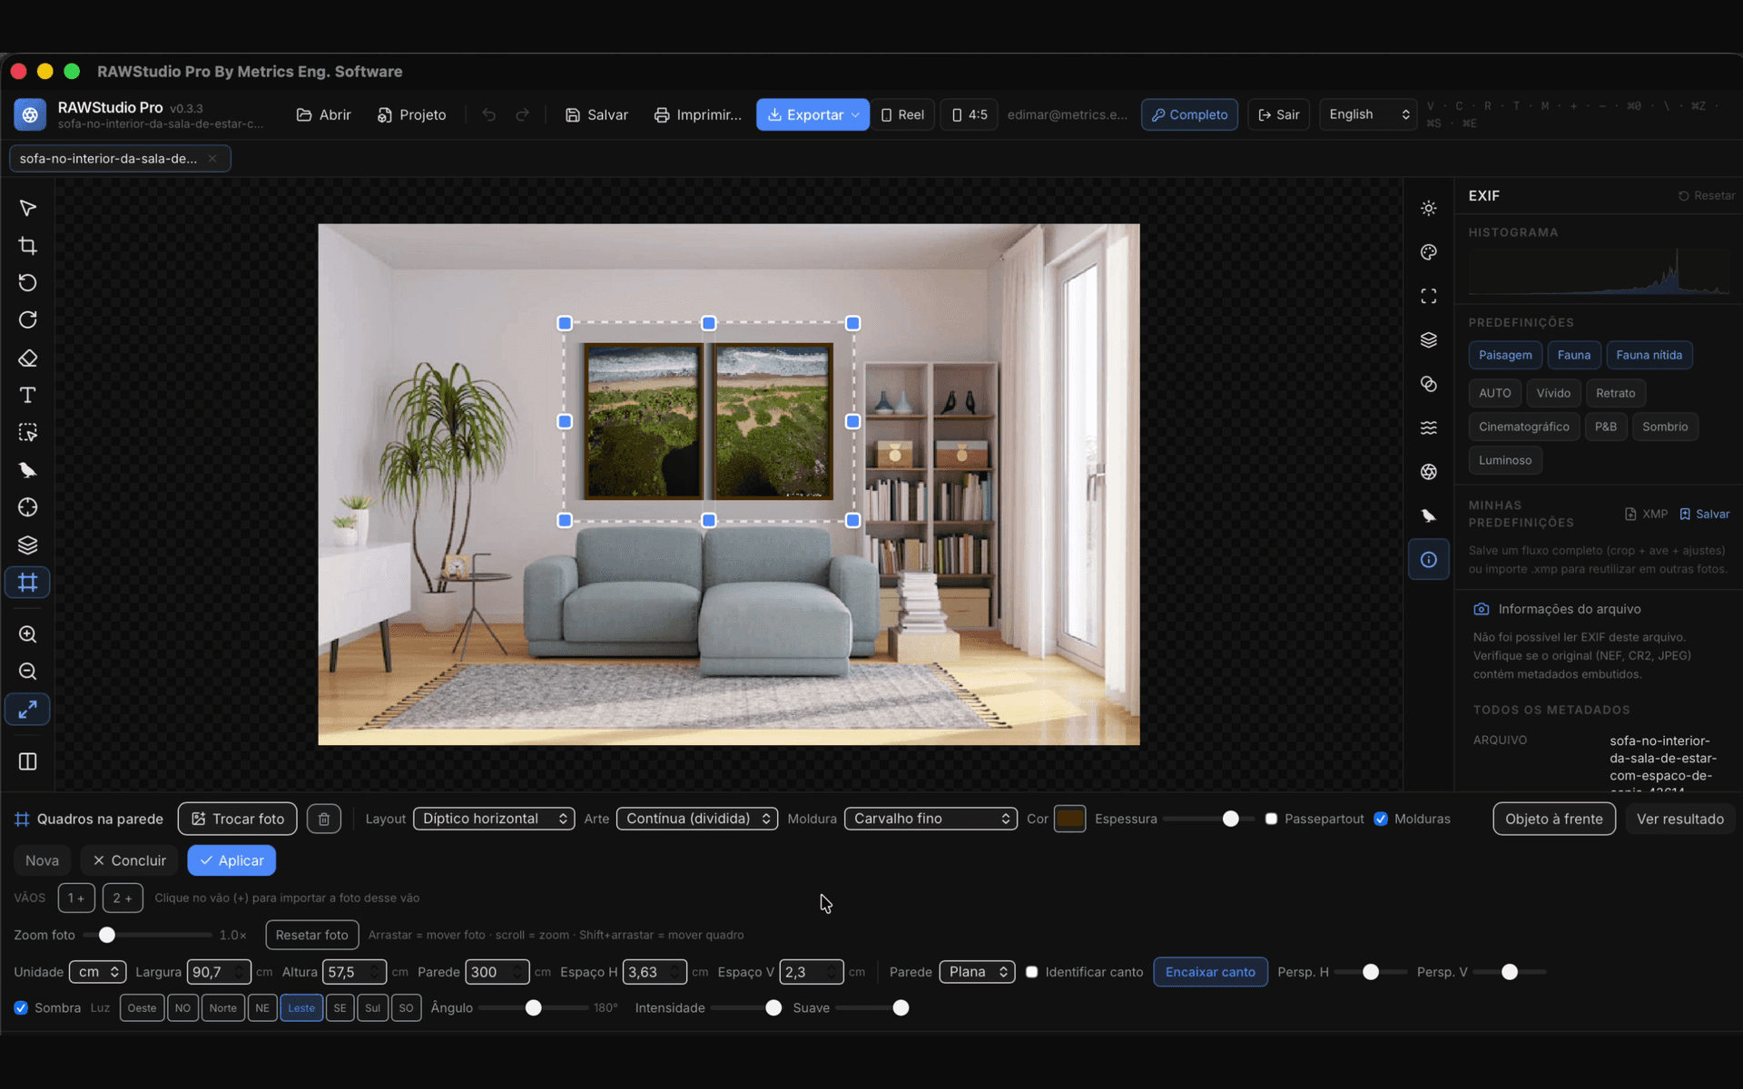Screen dimensions: 1743x1089
Task: Select the 4:5 aspect format
Action: click(969, 114)
